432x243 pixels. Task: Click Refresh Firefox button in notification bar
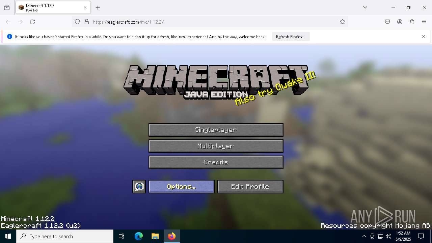point(291,37)
